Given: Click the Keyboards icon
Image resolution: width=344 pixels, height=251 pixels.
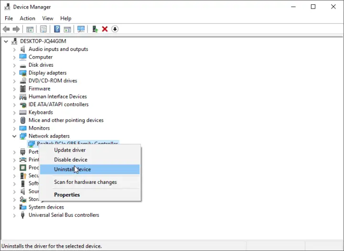Looking at the screenshot, I should (23, 112).
